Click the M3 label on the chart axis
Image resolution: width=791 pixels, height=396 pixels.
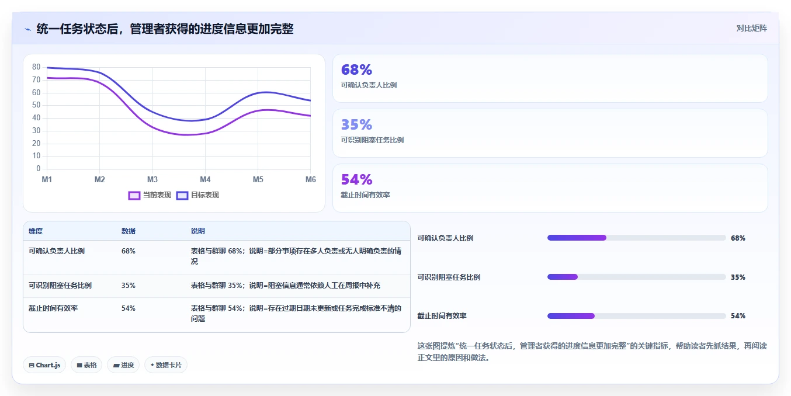click(152, 179)
